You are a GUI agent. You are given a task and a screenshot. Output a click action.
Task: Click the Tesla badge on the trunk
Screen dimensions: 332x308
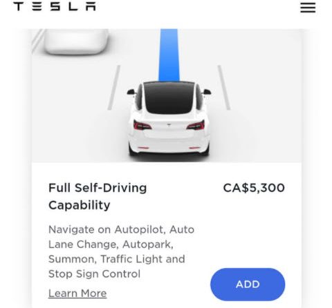tap(169, 125)
